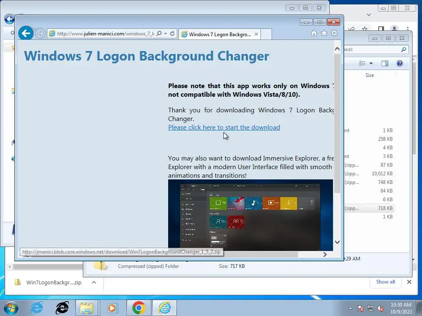Image resolution: width=422 pixels, height=316 pixels.
Task: Click the vertical scrollbar thumb of the page
Action: [337, 123]
